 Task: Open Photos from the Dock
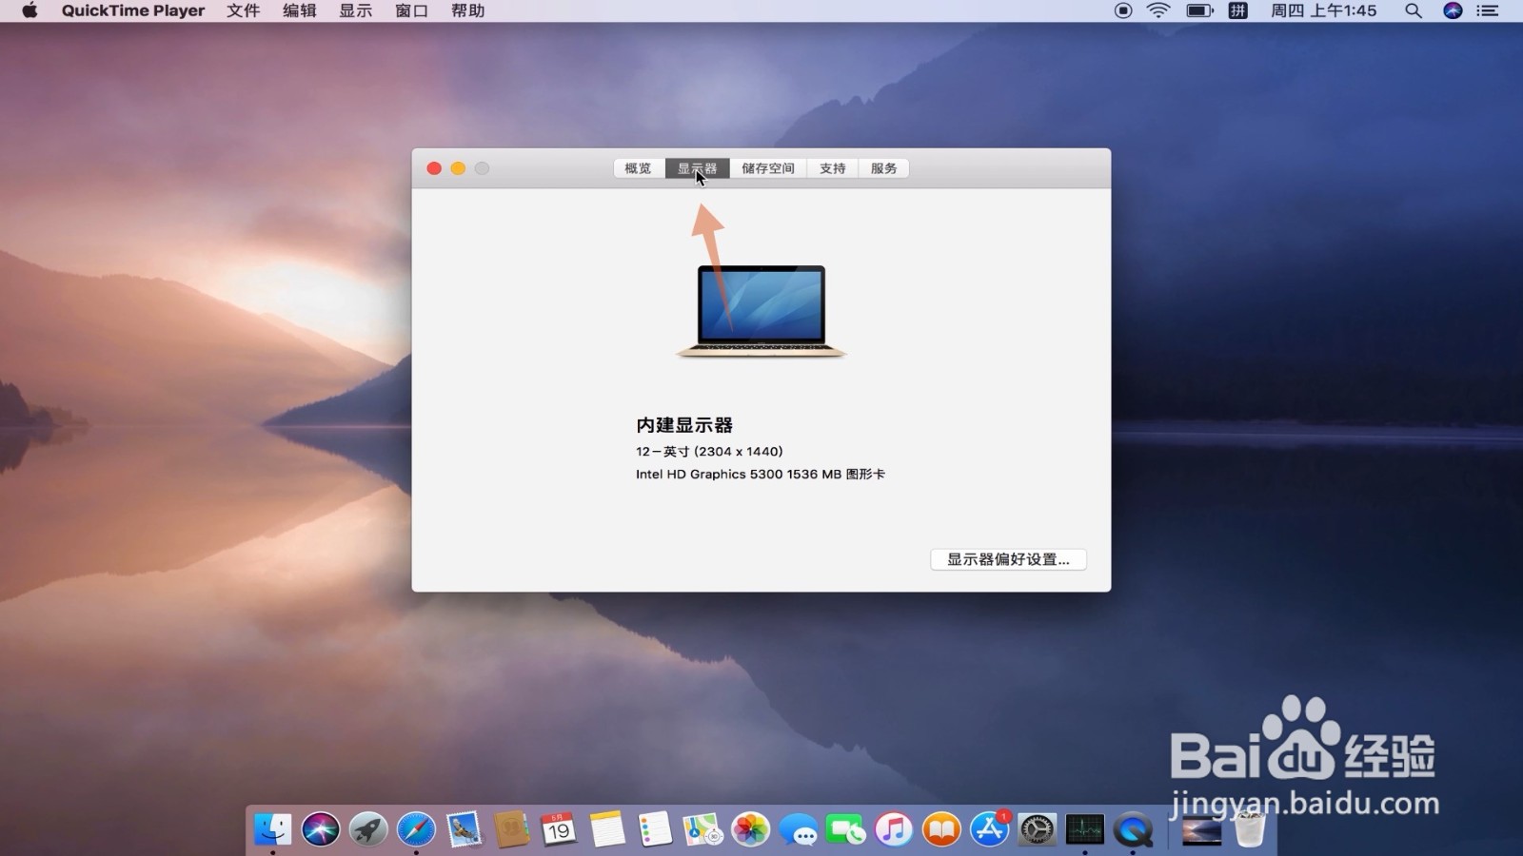click(x=749, y=829)
